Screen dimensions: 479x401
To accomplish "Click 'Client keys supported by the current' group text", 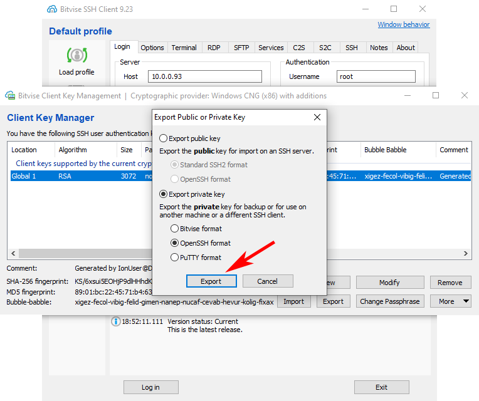I will click(84, 164).
